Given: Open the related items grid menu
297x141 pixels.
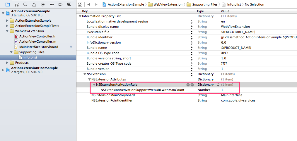Looking at the screenshot, I should (80, 4).
